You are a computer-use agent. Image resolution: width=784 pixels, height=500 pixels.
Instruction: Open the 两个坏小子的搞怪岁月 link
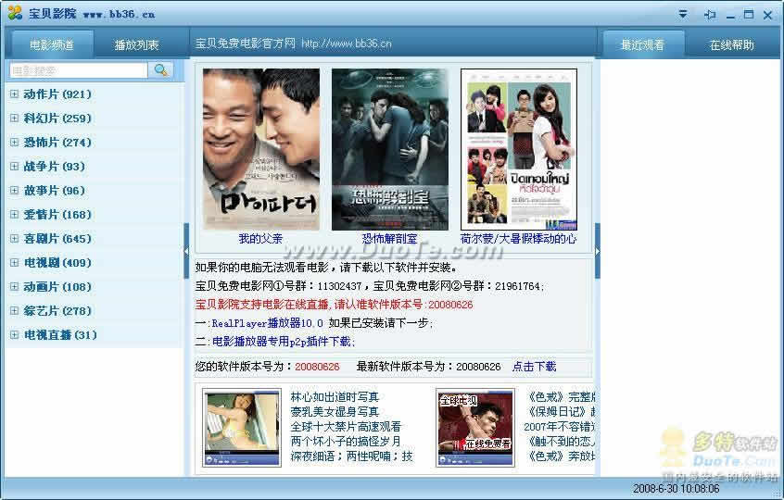click(x=346, y=441)
